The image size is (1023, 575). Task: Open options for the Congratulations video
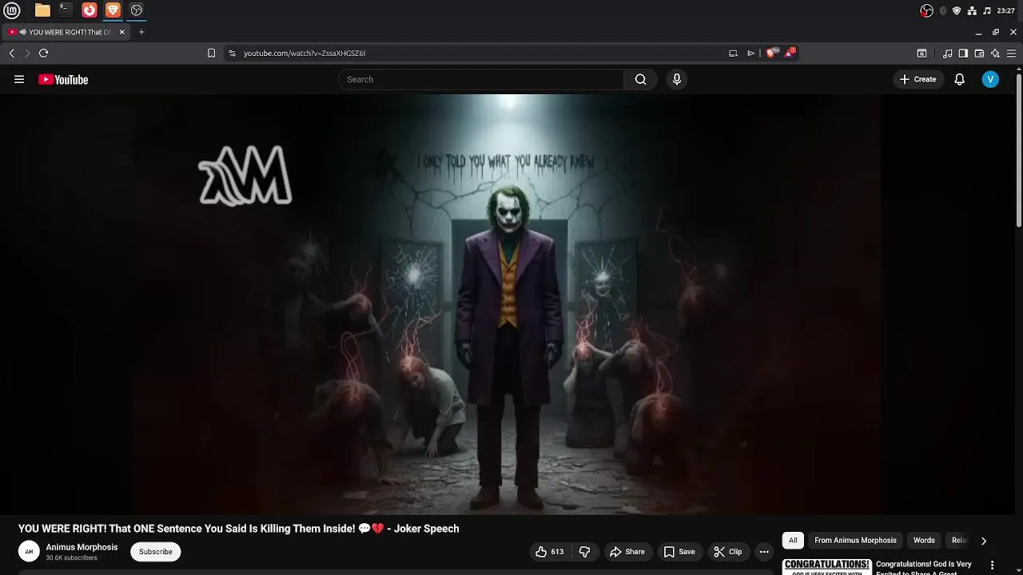pos(993,565)
